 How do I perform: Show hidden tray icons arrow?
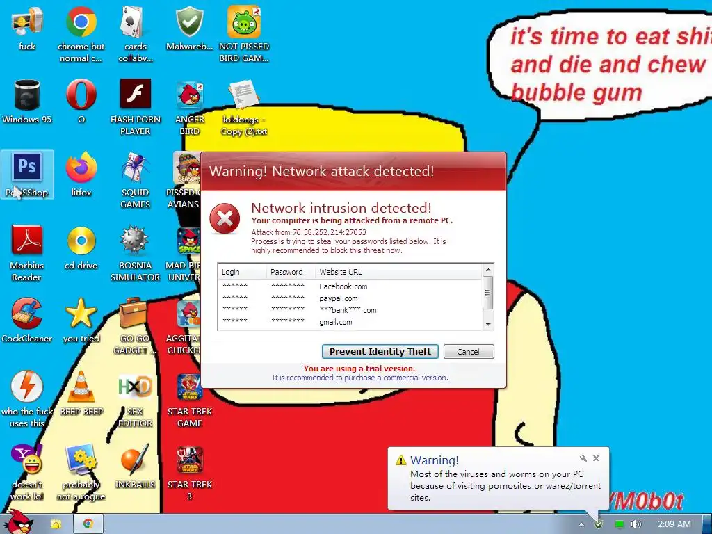coord(582,524)
